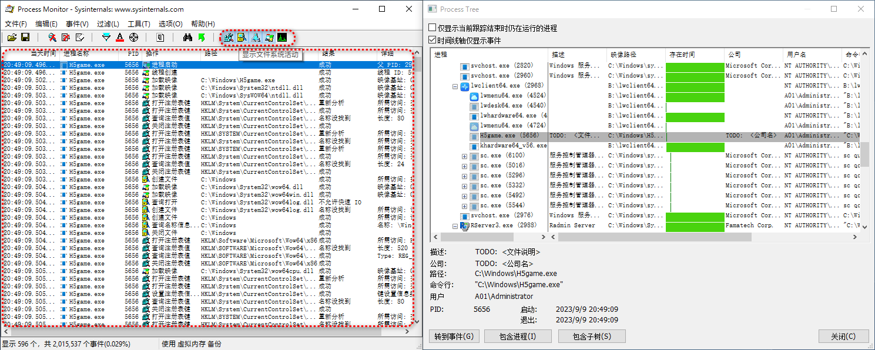This screenshot has width=875, height=350.
Task: Click the lwmenu64.exe (4524) cloud icon
Action: pyautogui.click(x=474, y=96)
